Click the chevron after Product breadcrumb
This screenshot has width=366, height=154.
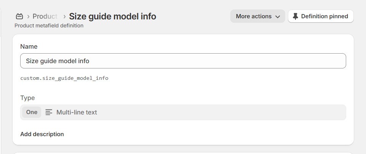click(64, 17)
